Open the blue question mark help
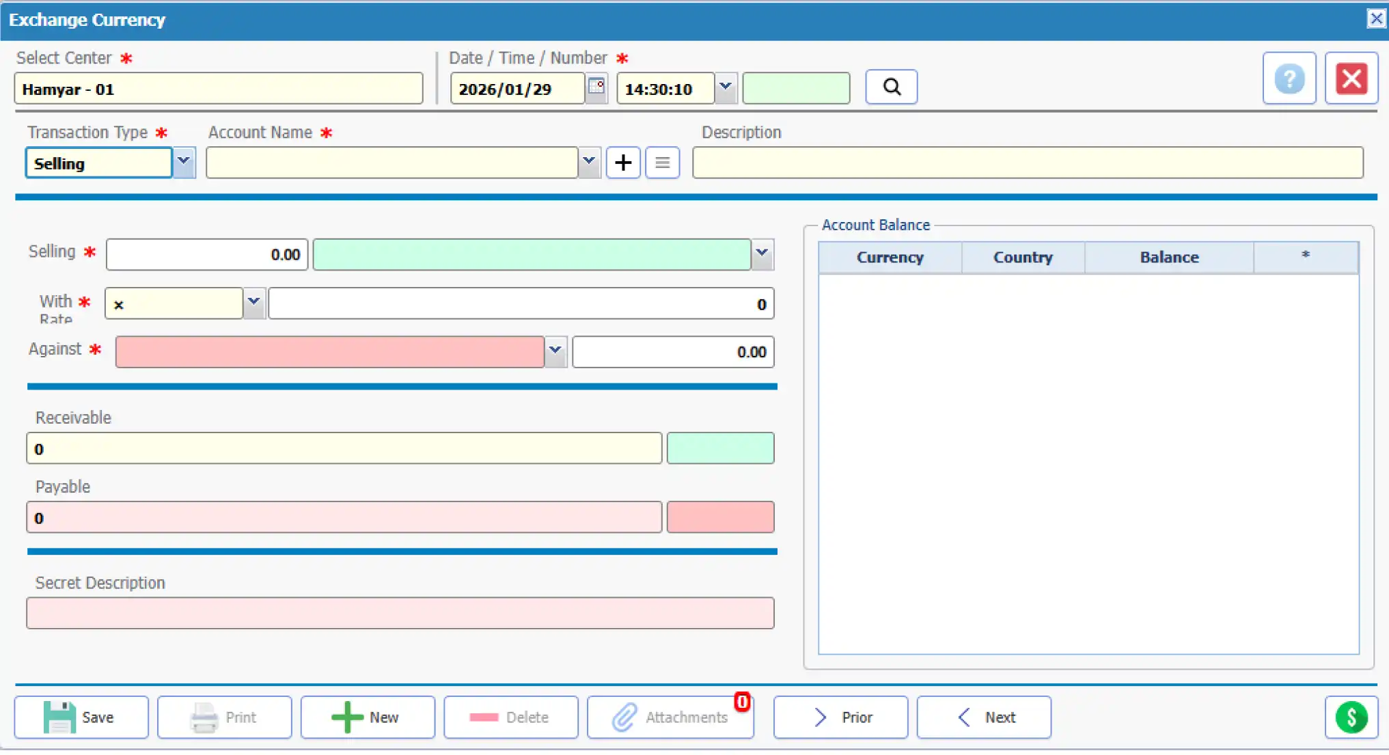1389x755 pixels. (x=1289, y=79)
